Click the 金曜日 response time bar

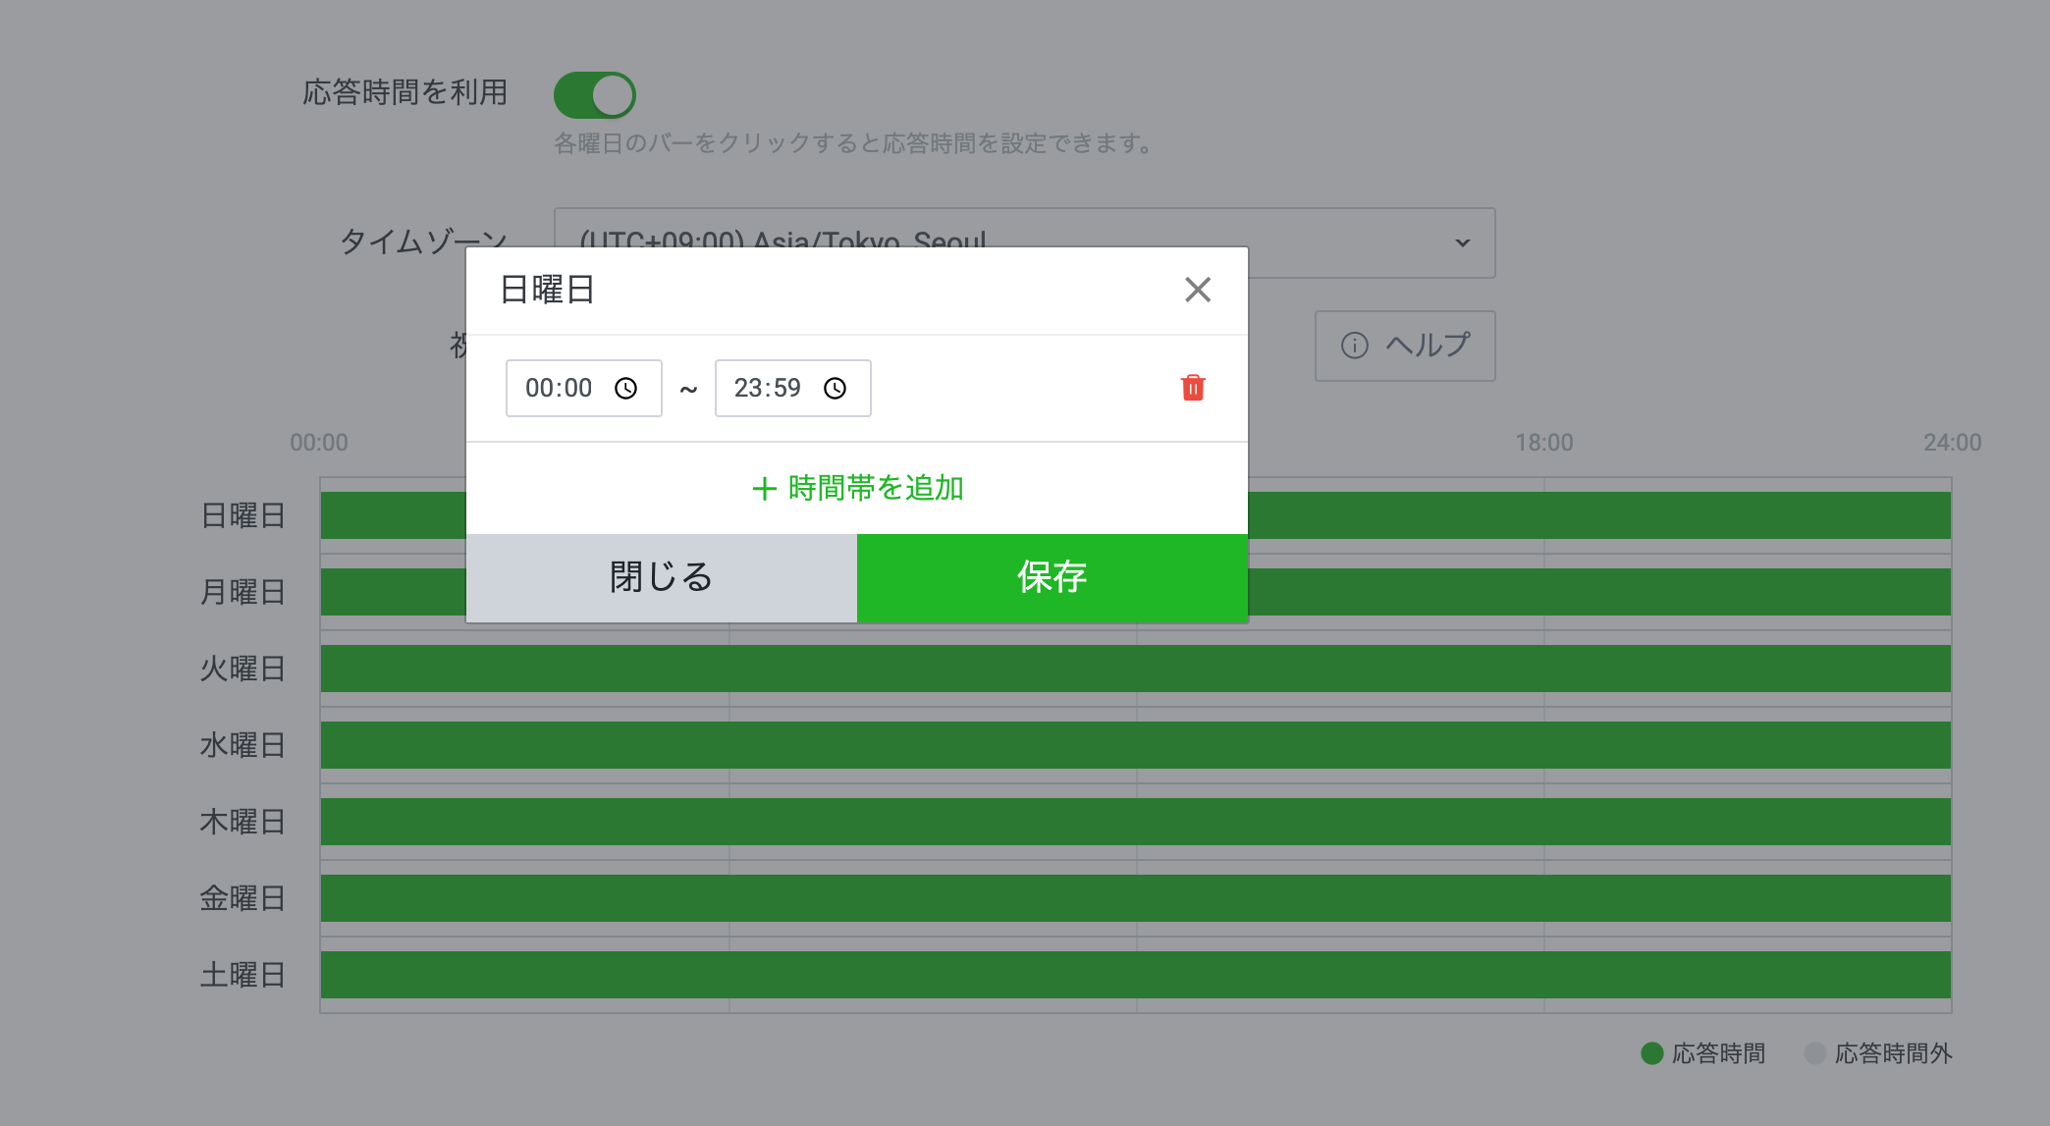(1135, 898)
